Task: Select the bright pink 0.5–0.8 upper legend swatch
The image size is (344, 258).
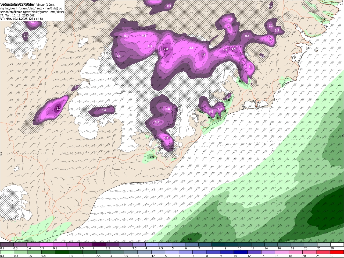Action: (46, 245)
